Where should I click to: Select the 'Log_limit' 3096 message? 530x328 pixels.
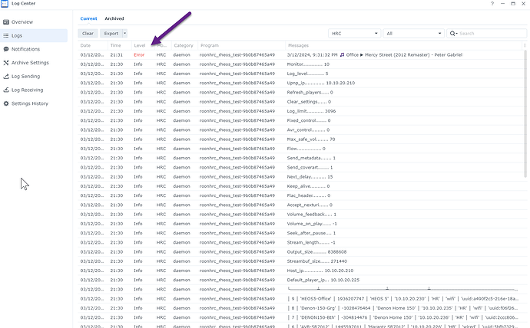pos(311,111)
